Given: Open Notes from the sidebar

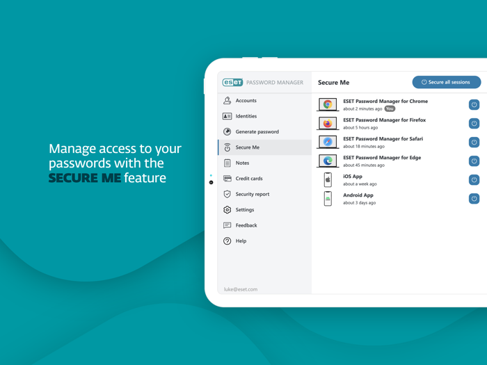Looking at the screenshot, I should tap(264, 163).
